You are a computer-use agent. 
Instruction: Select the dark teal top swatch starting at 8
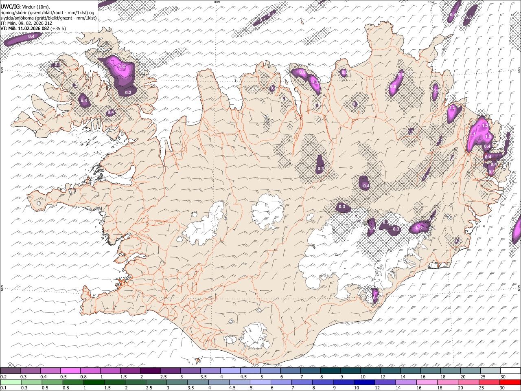(x=331, y=371)
